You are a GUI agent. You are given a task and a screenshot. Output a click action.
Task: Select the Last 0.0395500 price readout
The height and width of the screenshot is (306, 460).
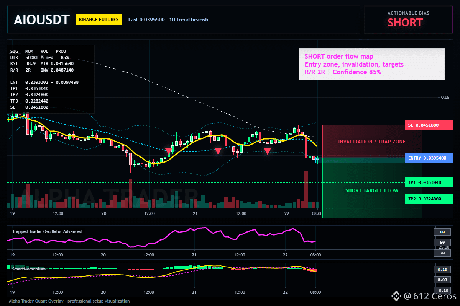click(146, 20)
